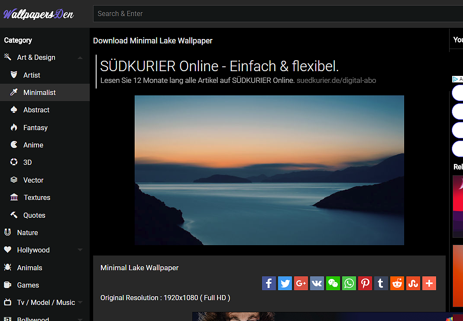Viewport: 463px width, 321px height.
Task: Share on Reddit icon
Action: (x=397, y=283)
